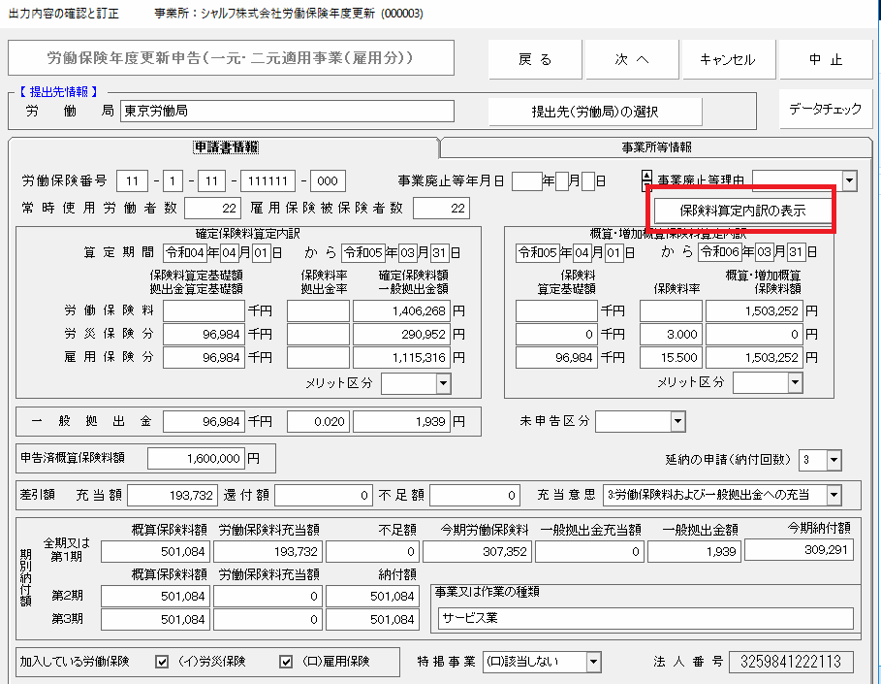881x684 pixels.
Task: Expand the 未申告区分 dropdown
Action: pos(676,422)
